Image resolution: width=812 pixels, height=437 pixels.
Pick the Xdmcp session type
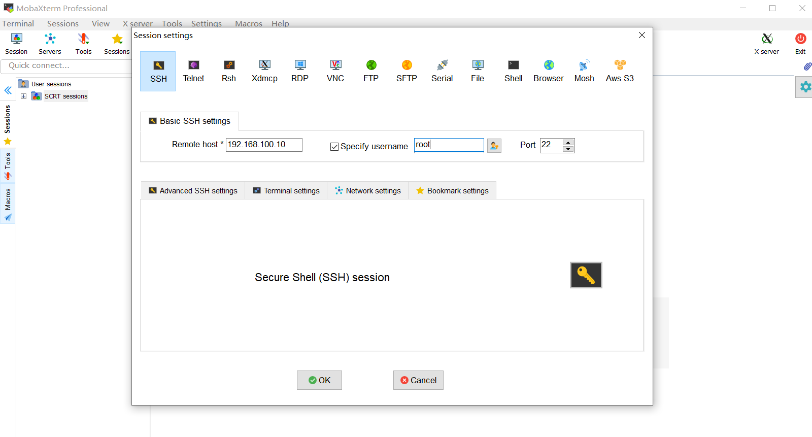(x=264, y=72)
